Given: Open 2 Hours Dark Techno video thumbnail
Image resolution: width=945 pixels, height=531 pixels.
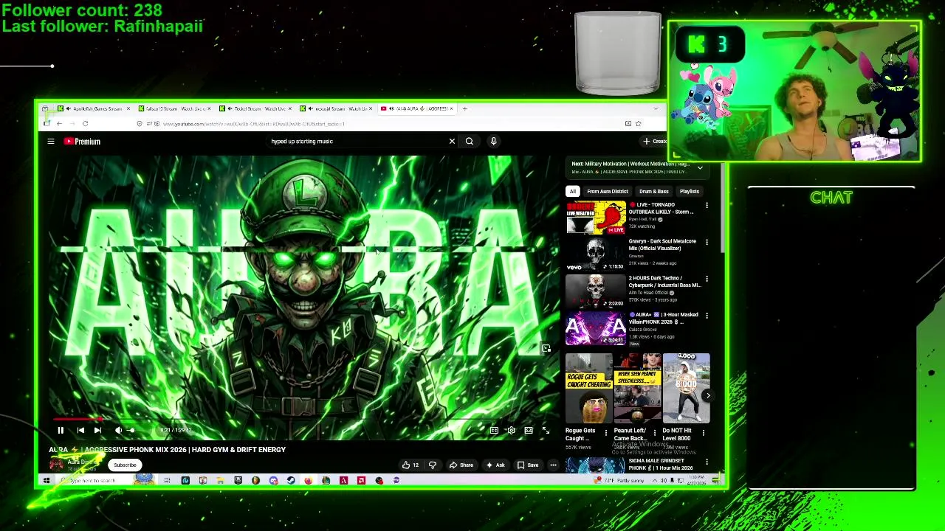Looking at the screenshot, I should coord(596,291).
